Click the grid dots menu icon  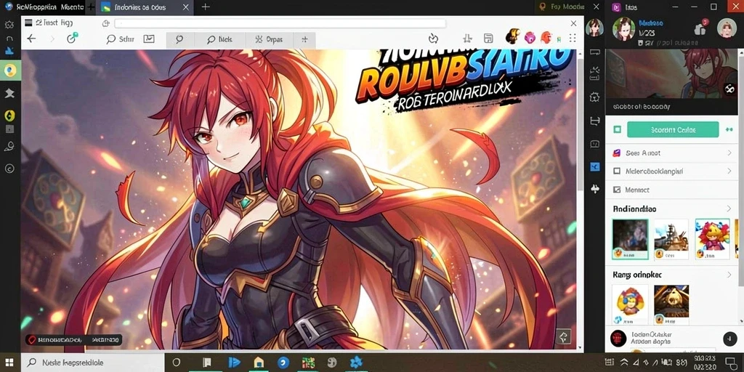pyautogui.click(x=573, y=38)
